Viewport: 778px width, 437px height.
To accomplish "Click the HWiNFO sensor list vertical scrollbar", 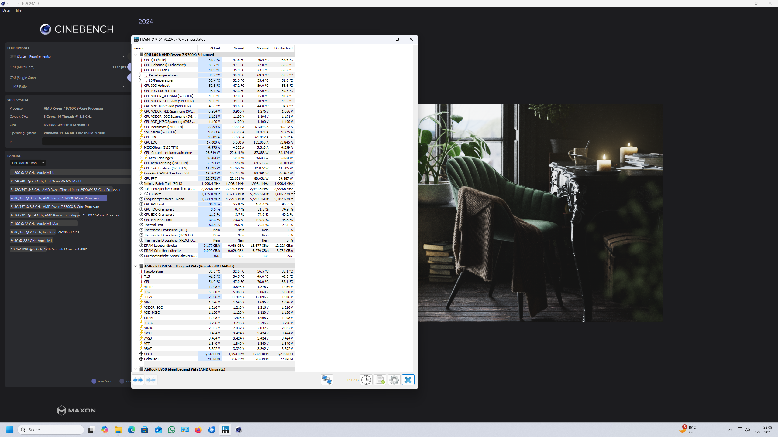I will click(415, 138).
